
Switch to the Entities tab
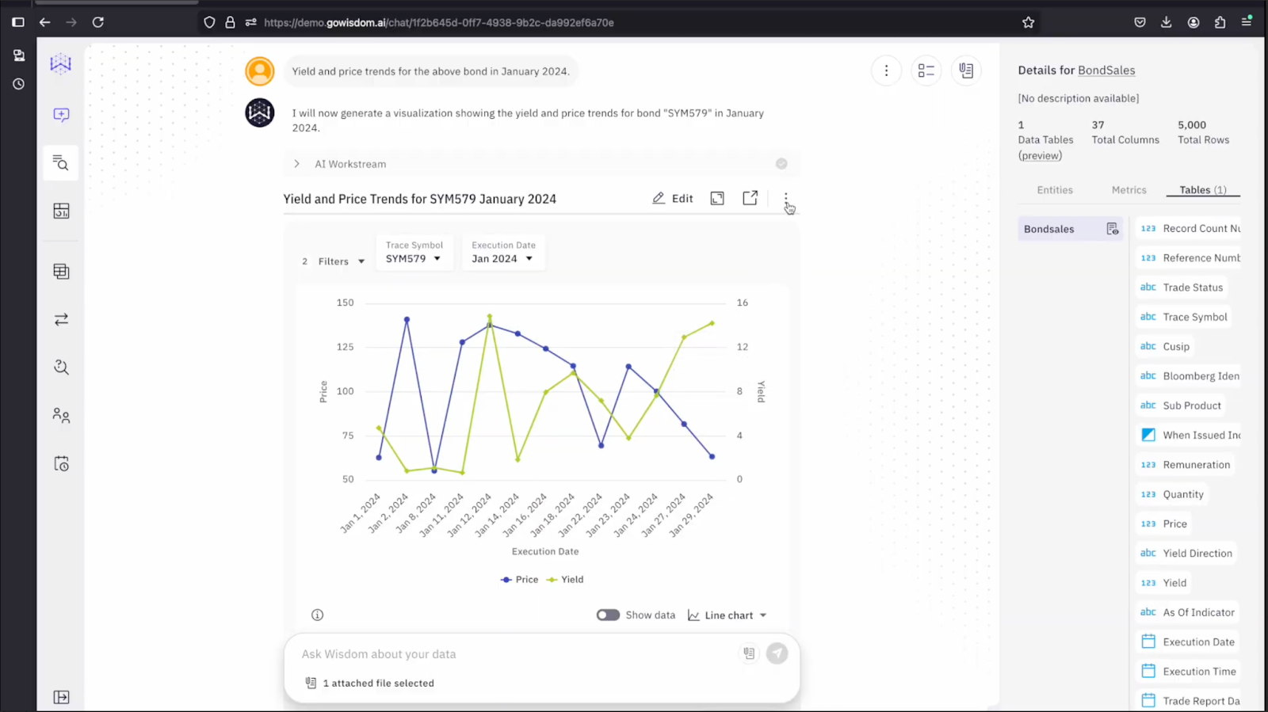click(x=1055, y=190)
